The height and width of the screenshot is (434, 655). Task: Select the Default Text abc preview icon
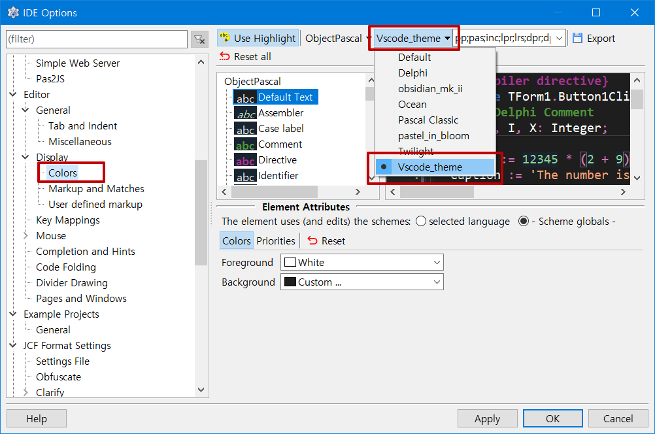tap(244, 97)
